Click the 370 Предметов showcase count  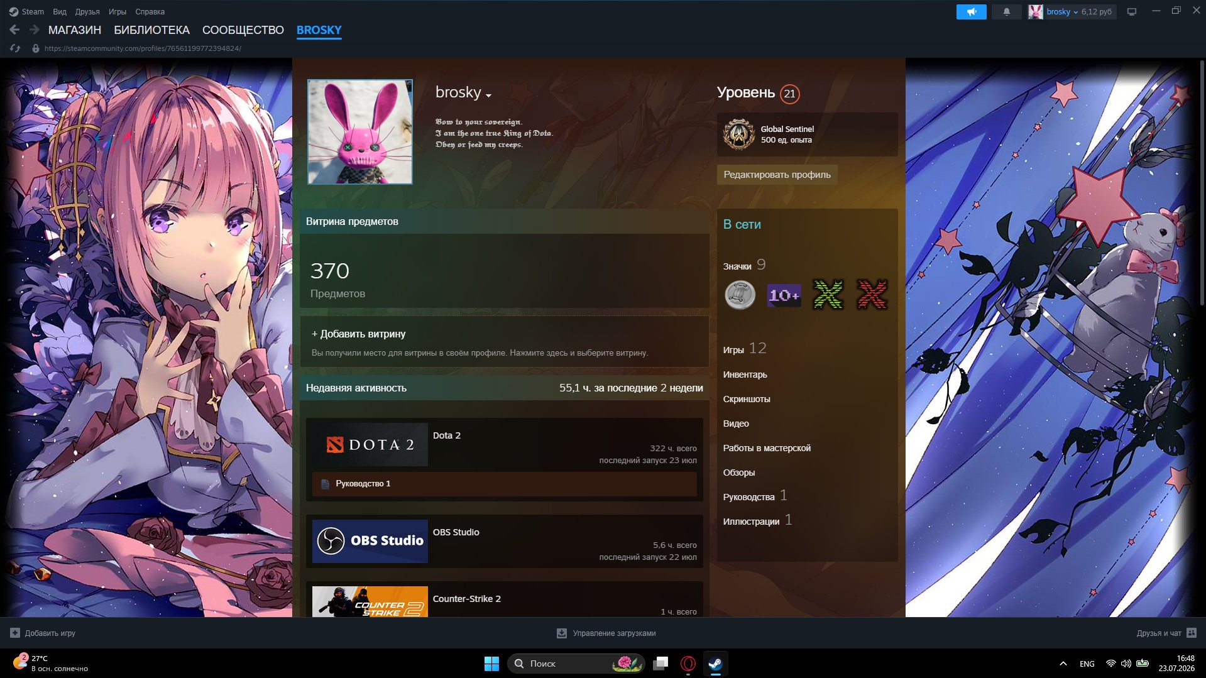coord(337,280)
